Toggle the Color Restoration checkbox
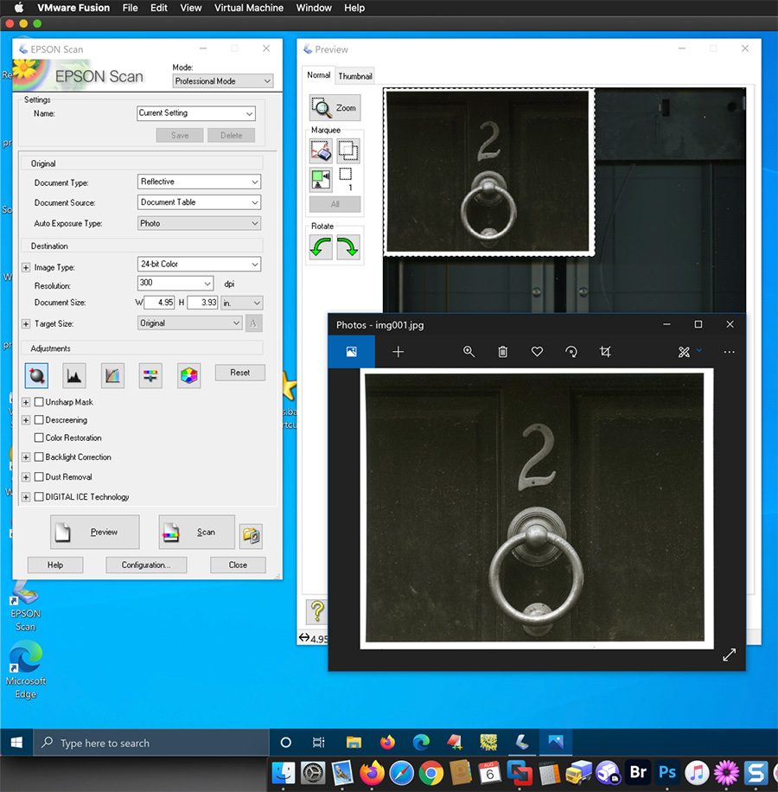 click(39, 438)
